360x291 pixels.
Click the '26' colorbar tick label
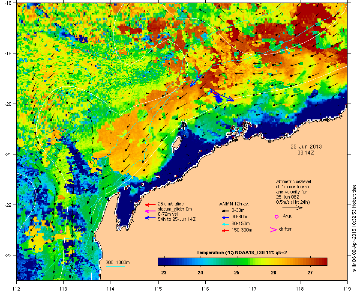click(273, 273)
